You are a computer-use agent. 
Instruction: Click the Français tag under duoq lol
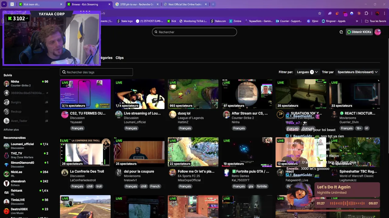point(185,128)
